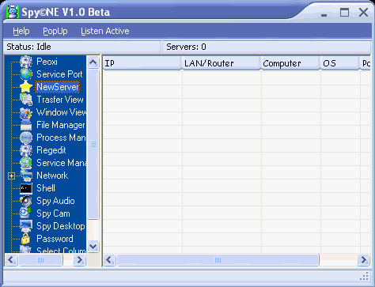Select the Network tree entry

point(52,176)
